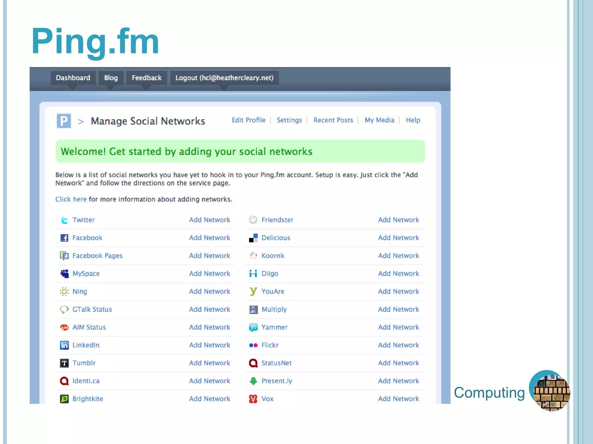Click the Ping.fm P logo icon
This screenshot has width=593, height=444.
tap(64, 121)
